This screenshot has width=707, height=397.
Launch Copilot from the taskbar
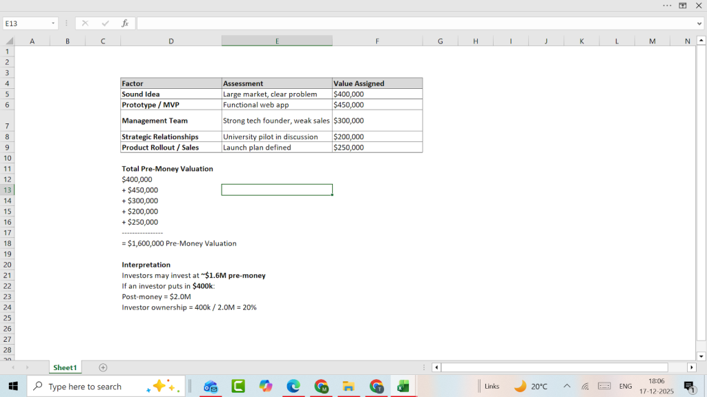click(x=266, y=387)
